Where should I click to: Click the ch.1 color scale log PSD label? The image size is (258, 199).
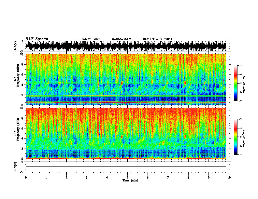tap(244, 85)
